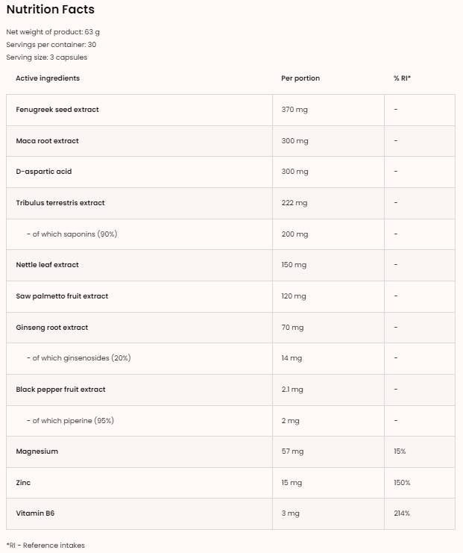The width and height of the screenshot is (463, 553).
Task: Click the % RI* column header
Action: click(x=402, y=78)
